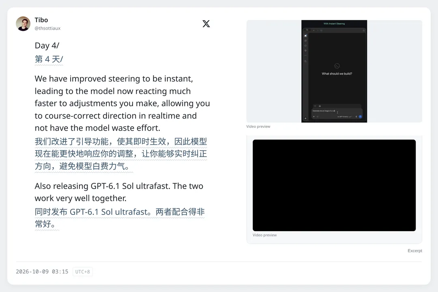
Task: Open the @thsottiaux handle
Action: pyautogui.click(x=47, y=28)
